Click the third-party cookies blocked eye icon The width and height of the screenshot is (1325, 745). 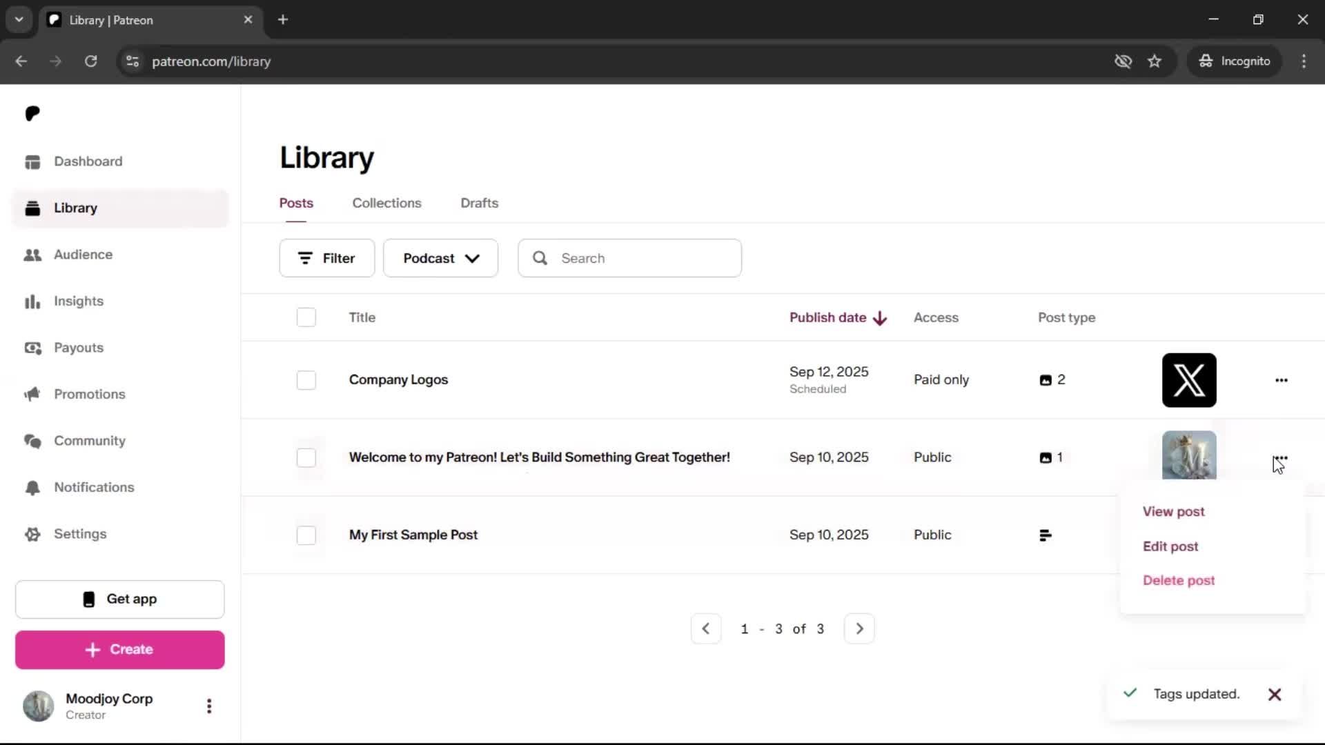point(1123,61)
